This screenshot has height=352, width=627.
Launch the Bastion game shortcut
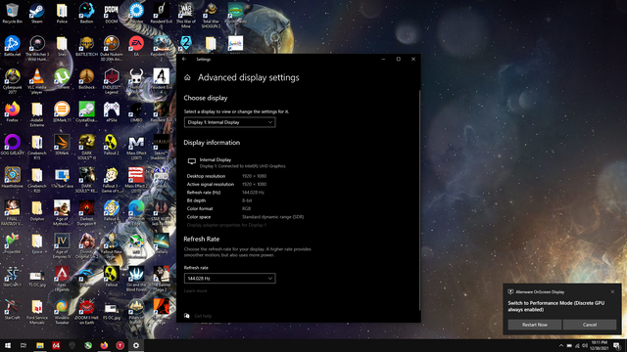click(x=86, y=13)
